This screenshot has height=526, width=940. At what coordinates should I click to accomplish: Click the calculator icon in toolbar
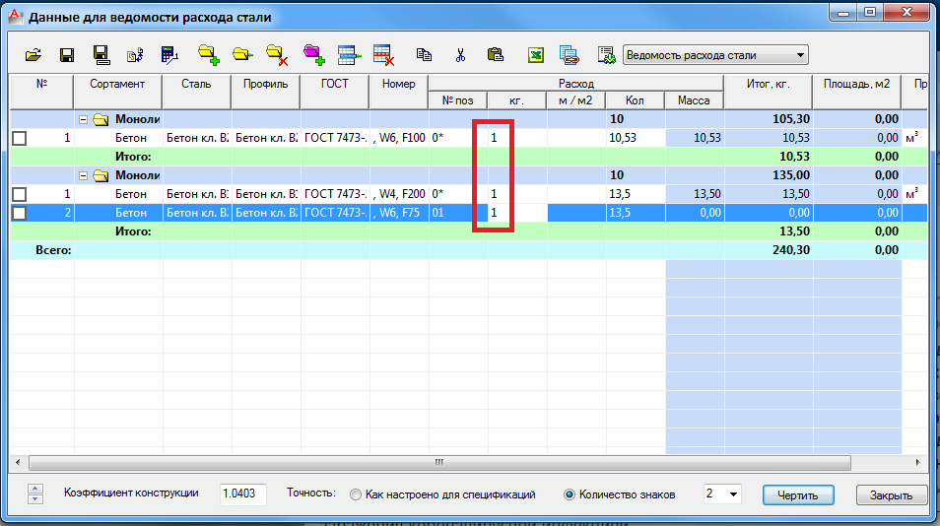(169, 55)
